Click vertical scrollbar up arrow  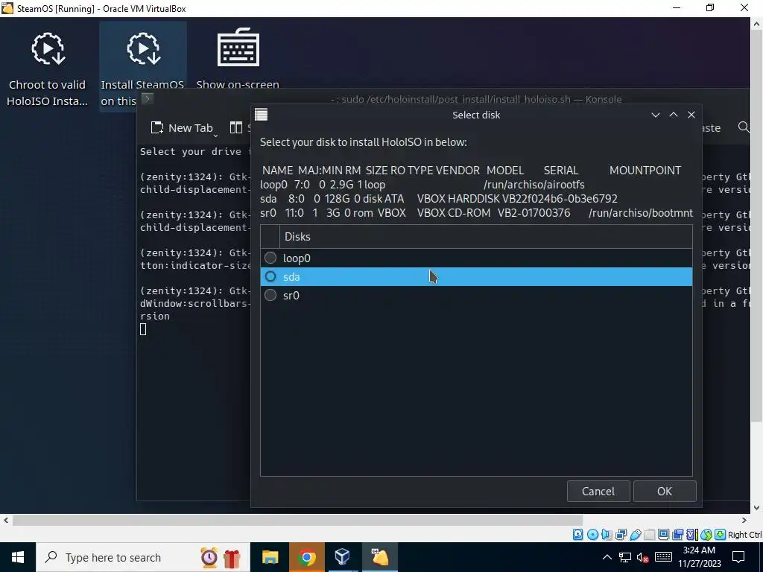(757, 23)
